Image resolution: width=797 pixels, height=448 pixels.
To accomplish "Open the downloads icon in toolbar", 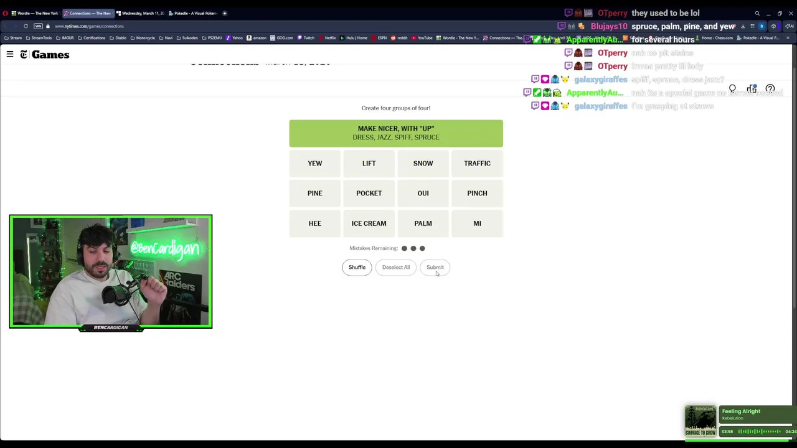I will tap(743, 26).
